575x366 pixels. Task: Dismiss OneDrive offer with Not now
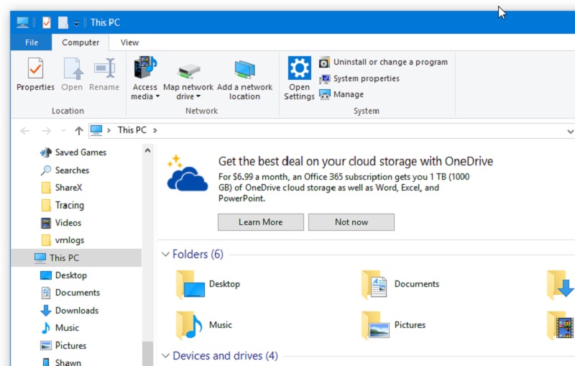351,222
